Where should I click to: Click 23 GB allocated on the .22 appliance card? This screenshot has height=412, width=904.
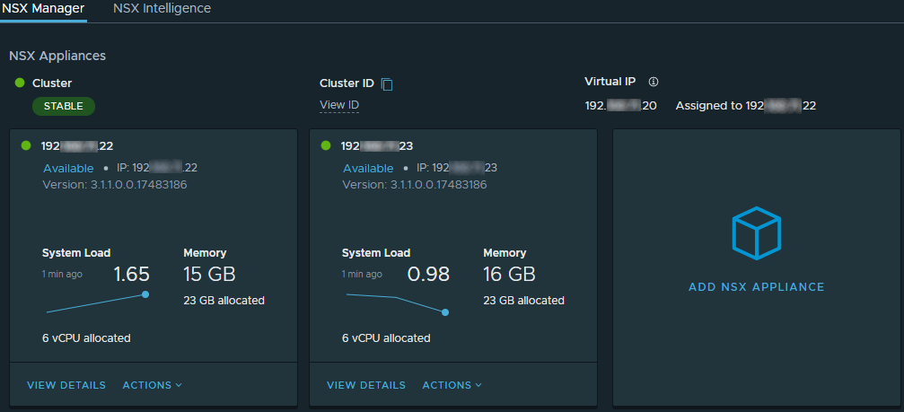(x=224, y=300)
